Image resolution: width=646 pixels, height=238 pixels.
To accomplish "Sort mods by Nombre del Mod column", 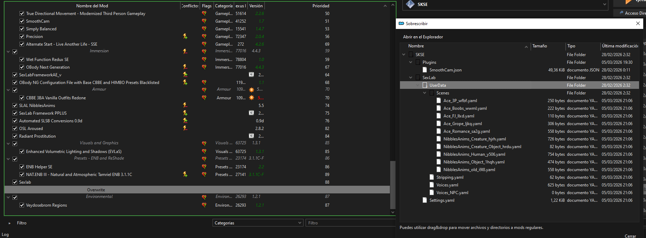I will point(92,6).
